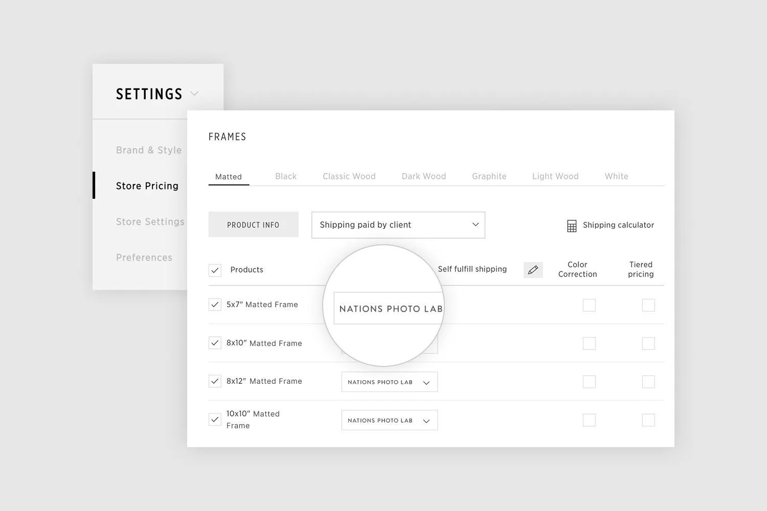Click the 10x10" Matted Frame label
The width and height of the screenshot is (767, 511).
click(253, 420)
